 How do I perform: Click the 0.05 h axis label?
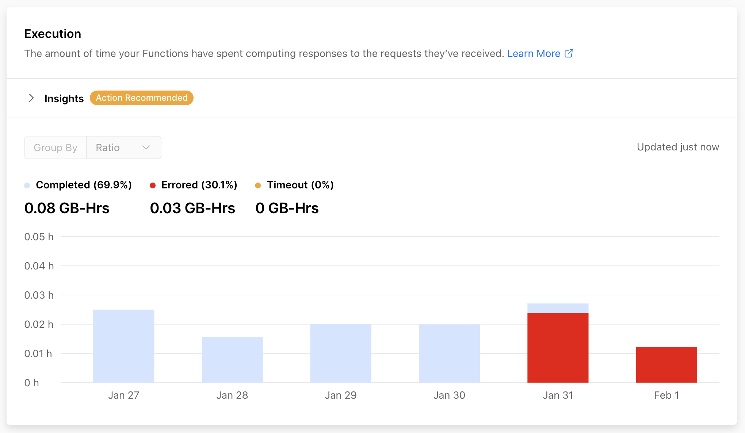pyautogui.click(x=39, y=237)
